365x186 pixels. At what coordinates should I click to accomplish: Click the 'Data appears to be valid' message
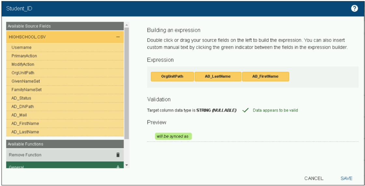coord(275,110)
